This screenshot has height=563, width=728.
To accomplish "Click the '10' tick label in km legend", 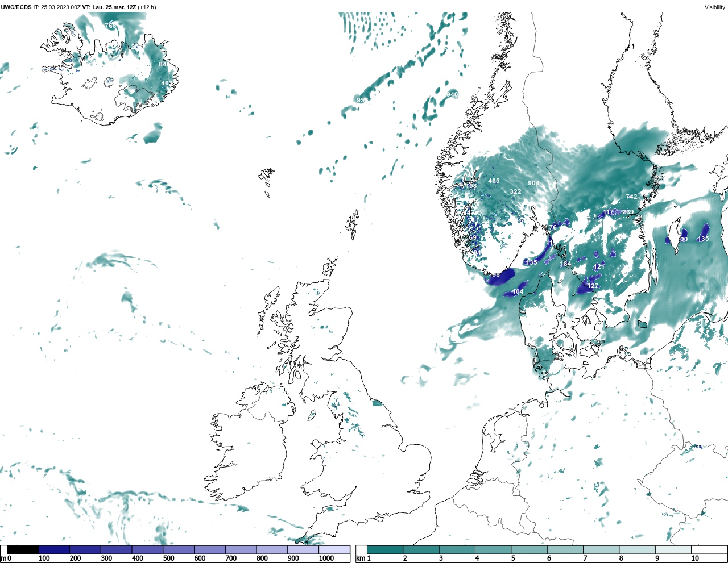I will tap(695, 558).
